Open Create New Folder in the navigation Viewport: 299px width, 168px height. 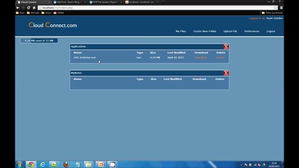point(205,31)
